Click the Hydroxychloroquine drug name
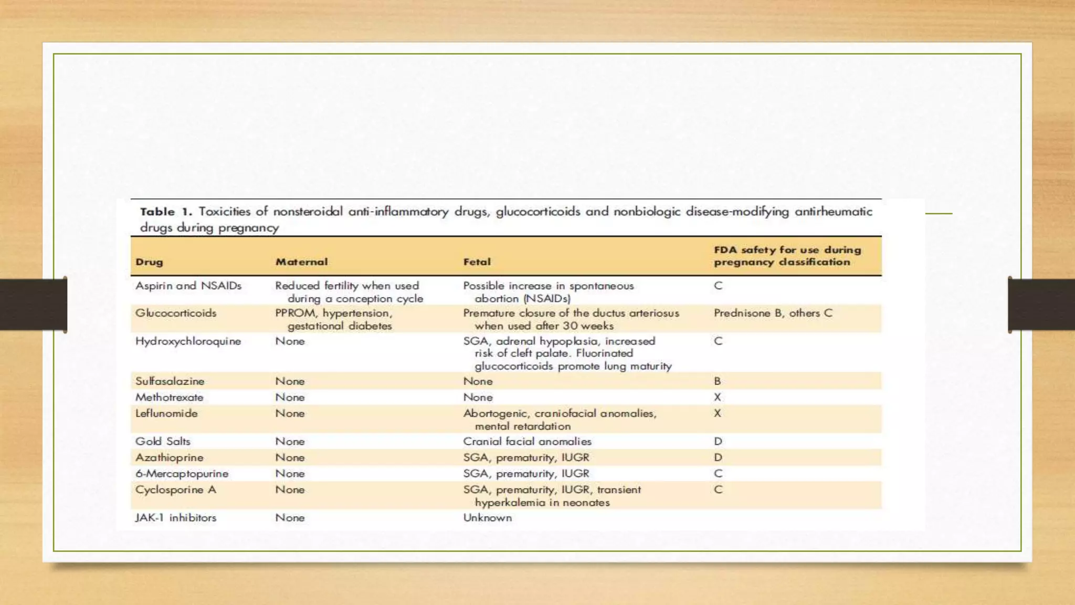This screenshot has height=605, width=1075. [x=188, y=341]
